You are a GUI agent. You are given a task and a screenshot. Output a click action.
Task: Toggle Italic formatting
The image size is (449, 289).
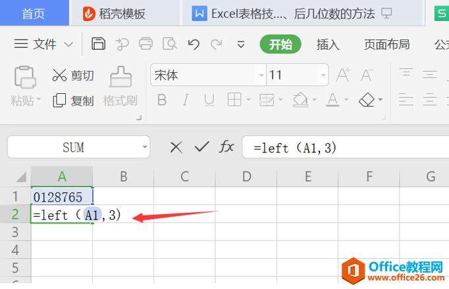186,100
